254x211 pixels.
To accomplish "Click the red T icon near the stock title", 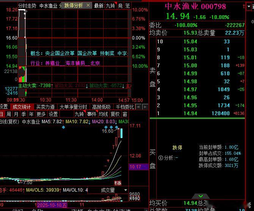I will click(244, 6).
